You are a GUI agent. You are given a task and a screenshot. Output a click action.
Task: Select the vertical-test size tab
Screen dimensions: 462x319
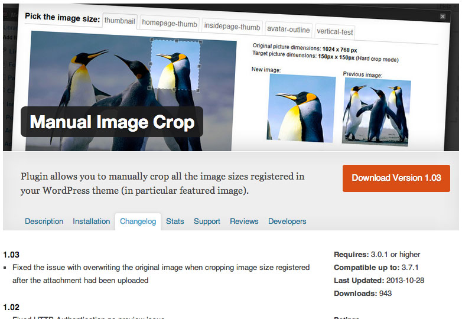[335, 31]
